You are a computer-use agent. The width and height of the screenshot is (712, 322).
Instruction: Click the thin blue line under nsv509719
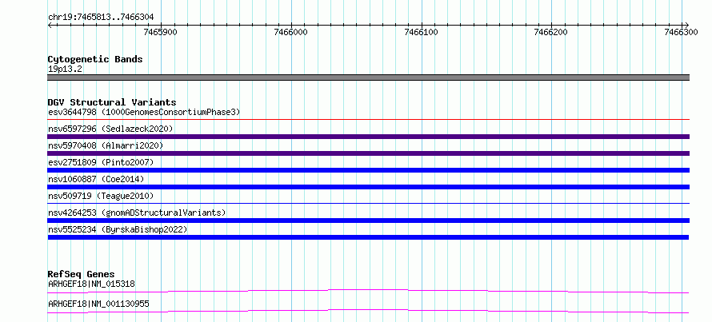369,204
